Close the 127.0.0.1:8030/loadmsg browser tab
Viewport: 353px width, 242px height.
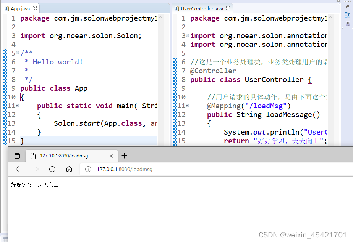point(111,155)
